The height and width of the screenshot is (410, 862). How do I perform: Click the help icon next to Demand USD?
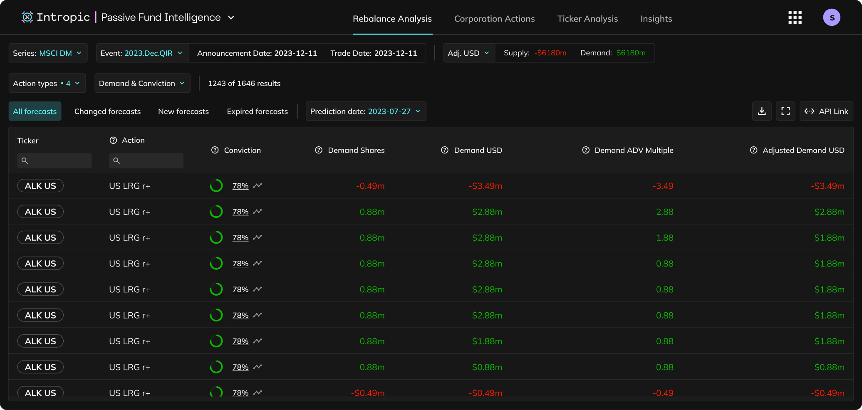(x=445, y=150)
